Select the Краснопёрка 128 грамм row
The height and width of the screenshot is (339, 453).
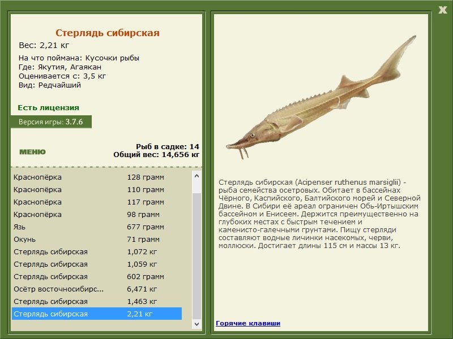[97, 177]
